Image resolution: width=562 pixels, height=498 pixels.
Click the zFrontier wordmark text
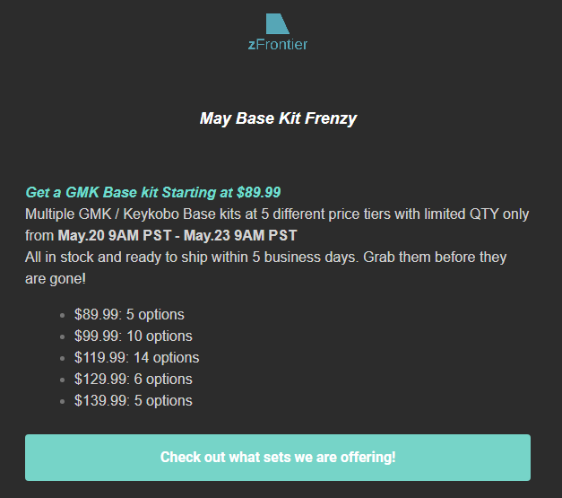point(278,45)
